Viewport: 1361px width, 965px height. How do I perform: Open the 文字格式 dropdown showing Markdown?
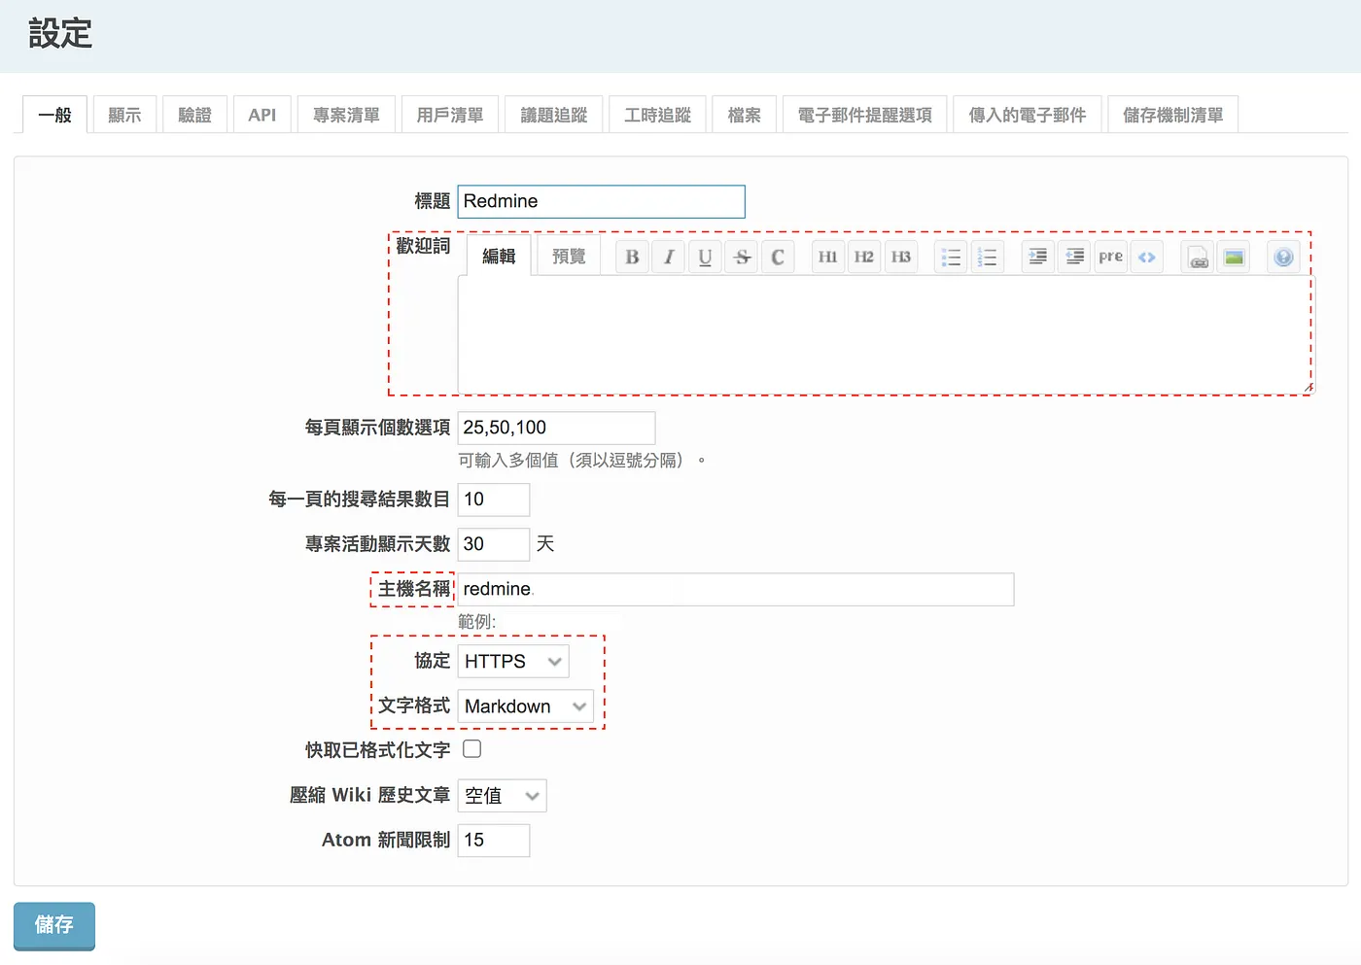coord(525,707)
